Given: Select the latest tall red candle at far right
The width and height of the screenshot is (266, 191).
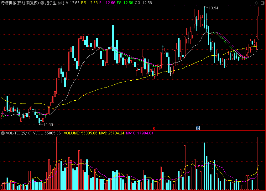Looking at the screenshot, I should (x=258, y=27).
